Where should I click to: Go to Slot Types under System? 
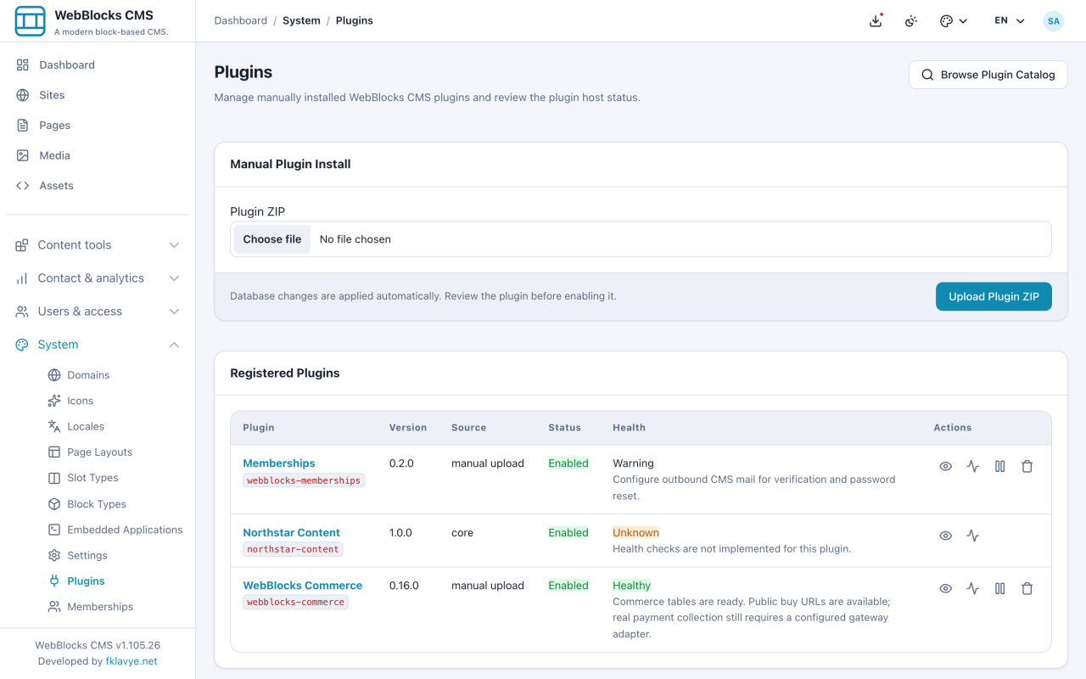coord(92,478)
